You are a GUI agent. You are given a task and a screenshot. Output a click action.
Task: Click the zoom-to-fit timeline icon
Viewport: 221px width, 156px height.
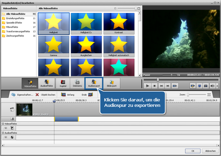[x=209, y=95]
